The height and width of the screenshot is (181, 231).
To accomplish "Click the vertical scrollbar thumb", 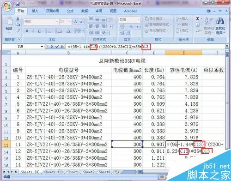I will point(227,103).
